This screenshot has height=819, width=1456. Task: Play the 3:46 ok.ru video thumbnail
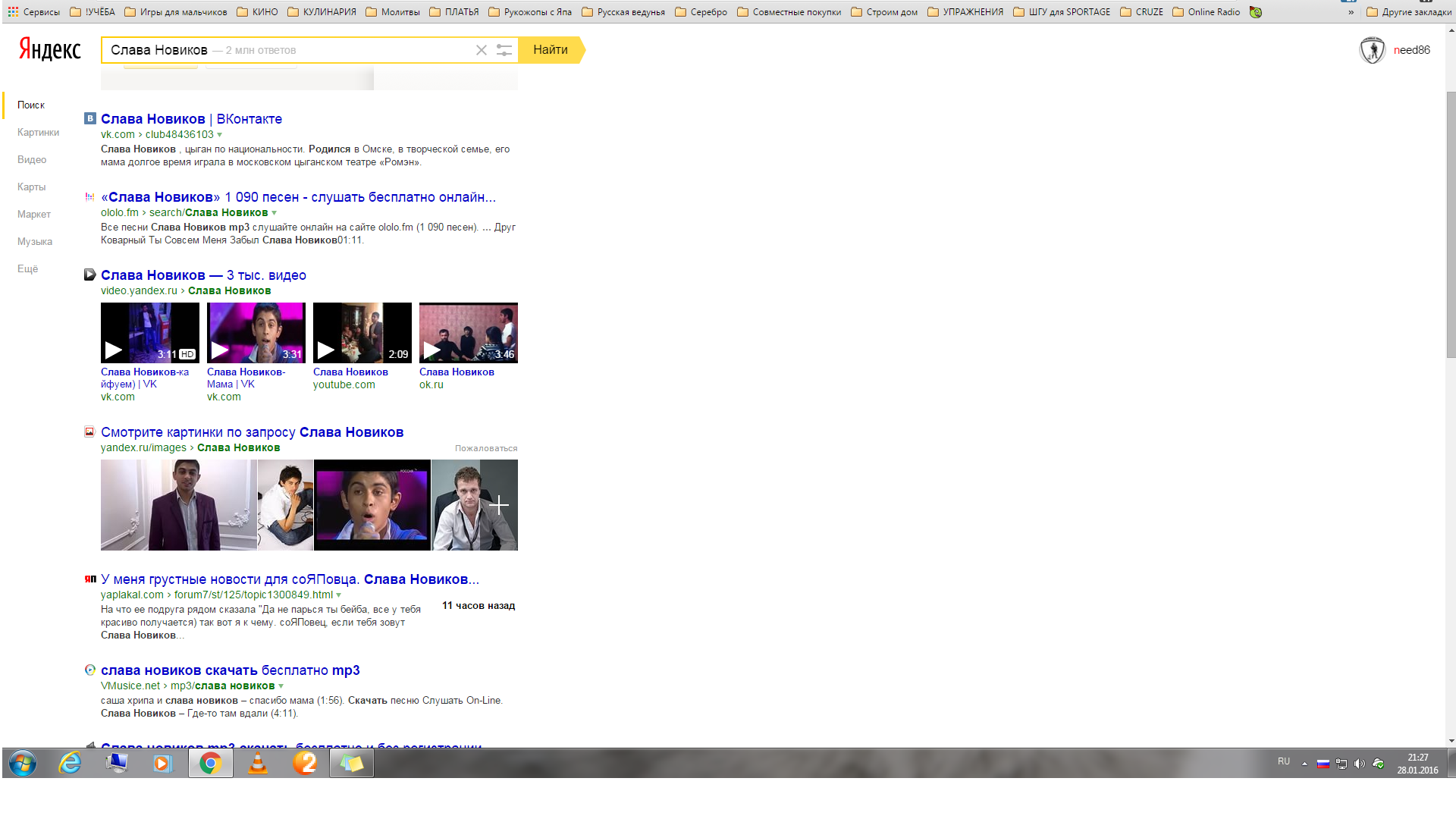[x=469, y=333]
